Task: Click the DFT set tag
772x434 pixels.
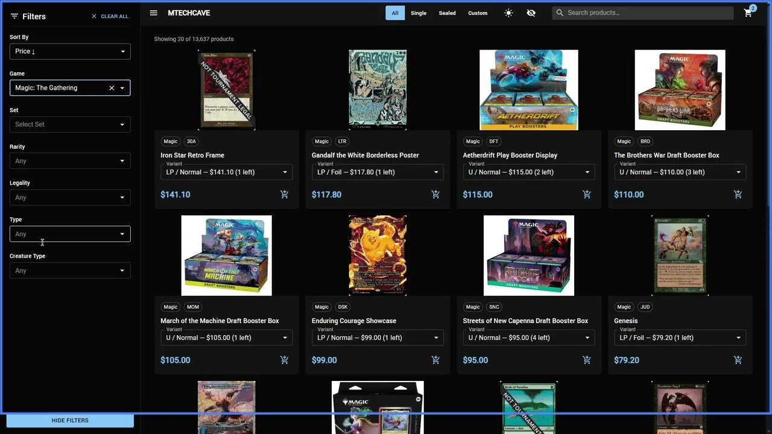Action: point(493,142)
